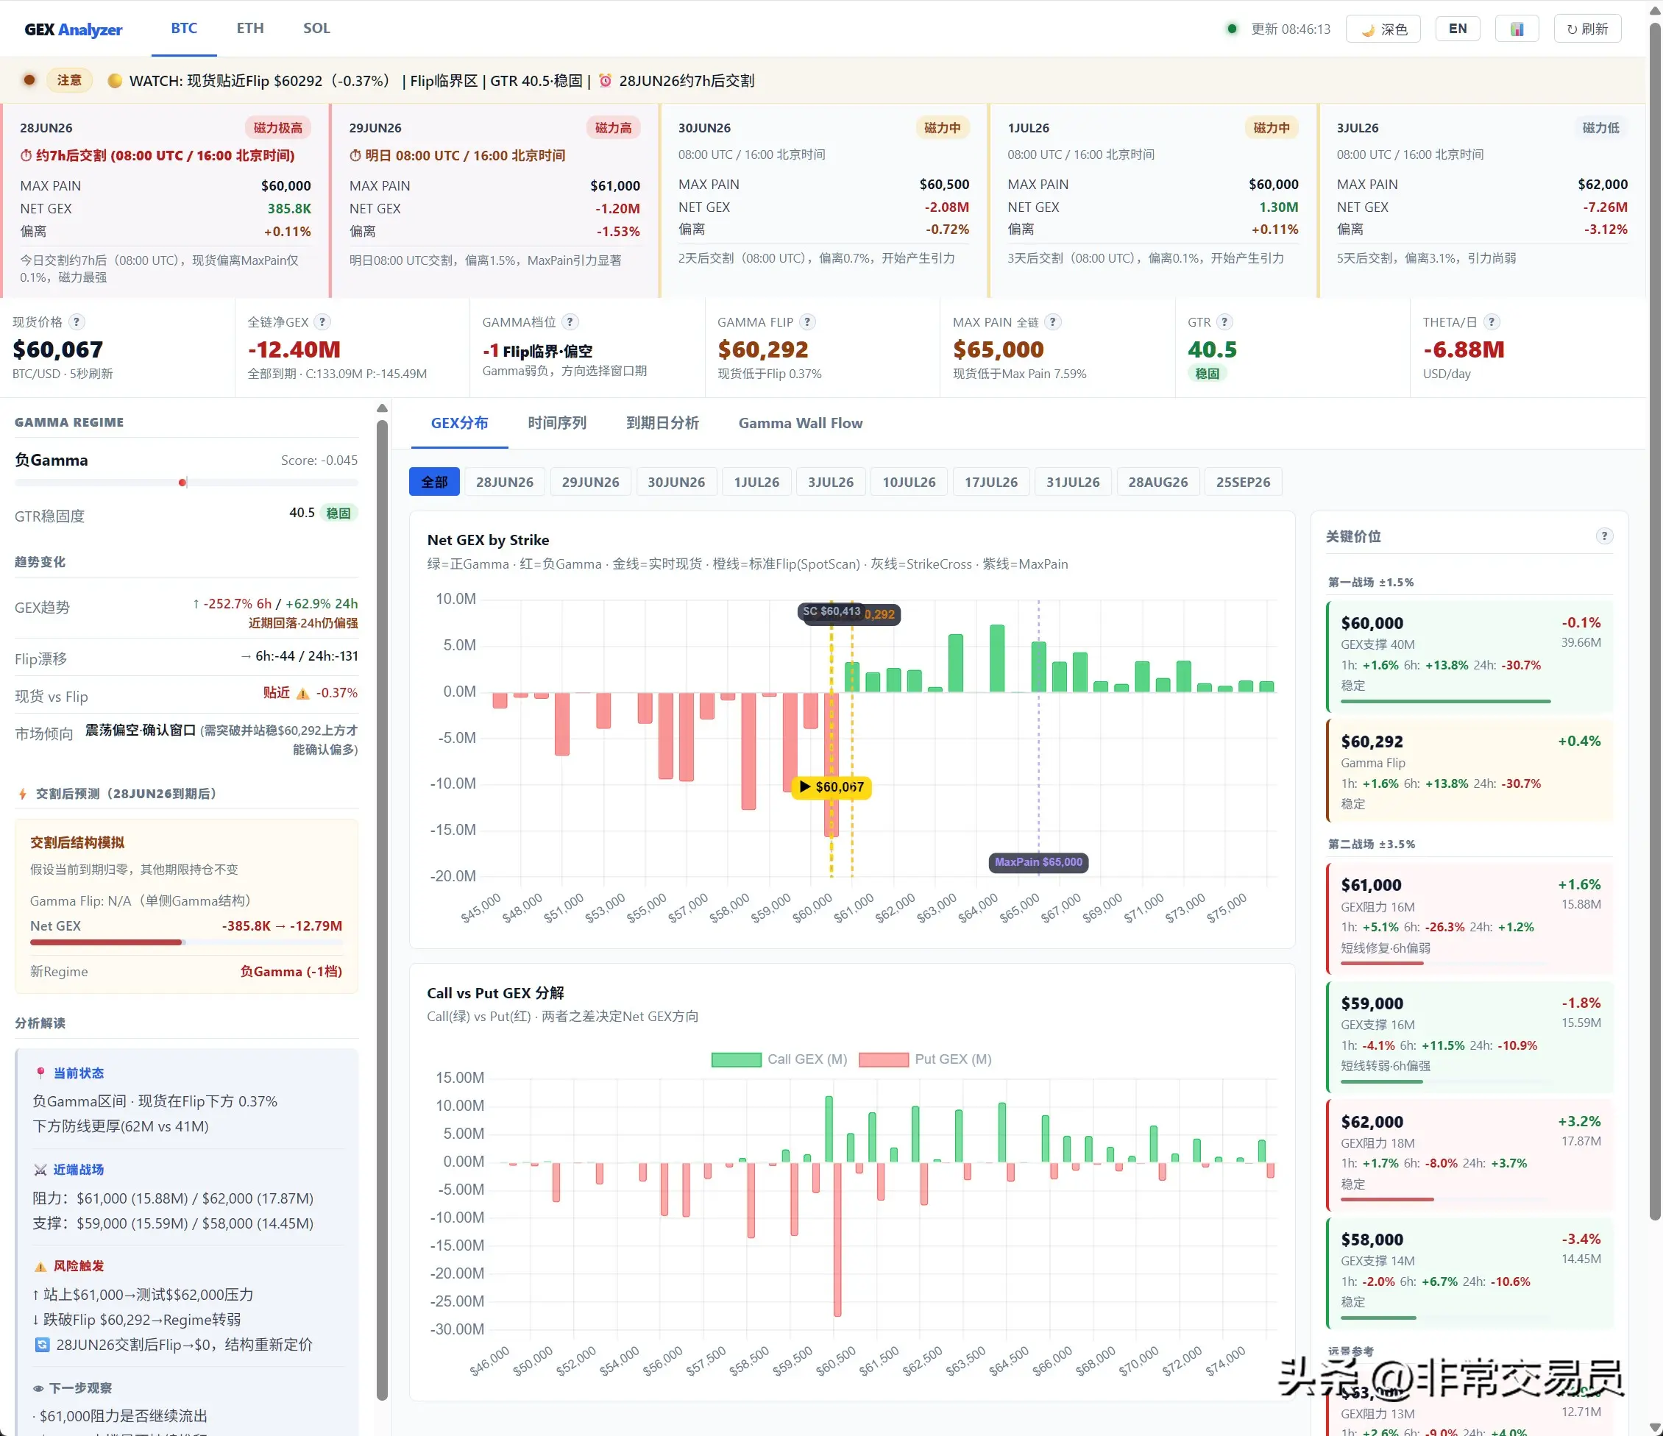Click the lightning icon by 交割后预测
Screen dimensions: 1663x1436
coord(23,794)
